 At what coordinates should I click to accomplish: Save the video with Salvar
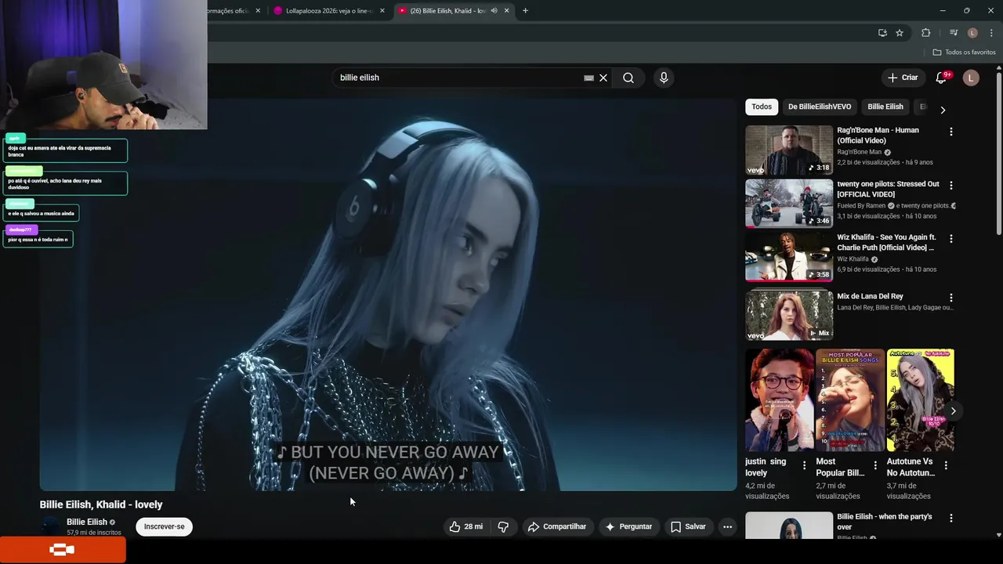[x=688, y=526]
